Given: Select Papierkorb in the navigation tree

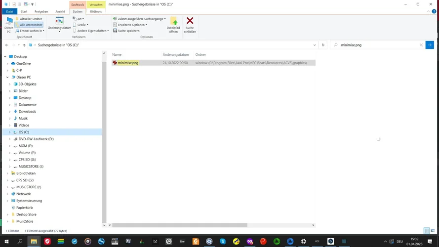Looking at the screenshot, I should pos(24,207).
